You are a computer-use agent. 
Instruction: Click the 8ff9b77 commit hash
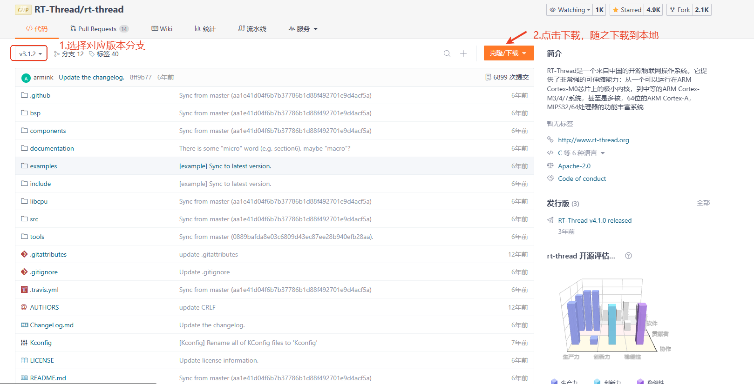(141, 77)
